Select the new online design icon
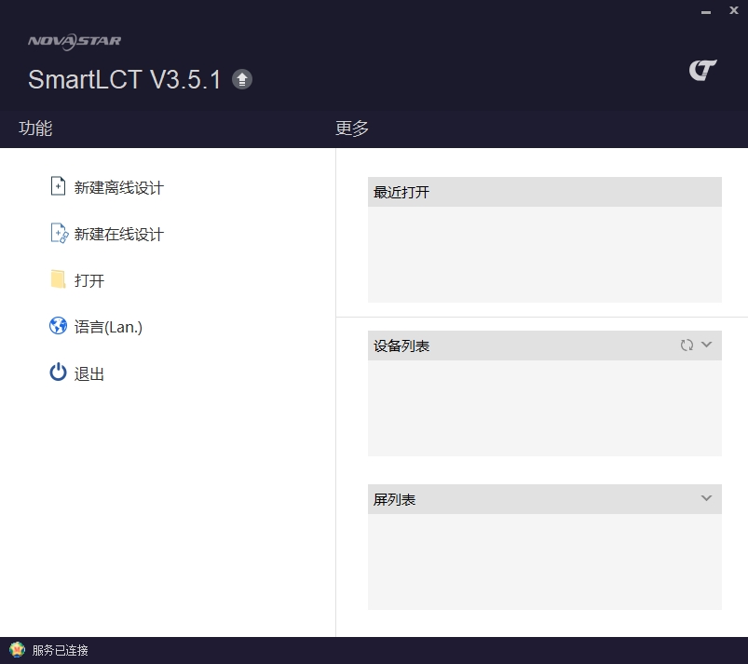This screenshot has width=748, height=664. 57,233
